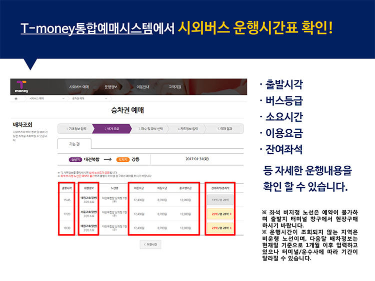Click the 출발시각 column header
Screen dimensions: 375x281
coord(66,188)
